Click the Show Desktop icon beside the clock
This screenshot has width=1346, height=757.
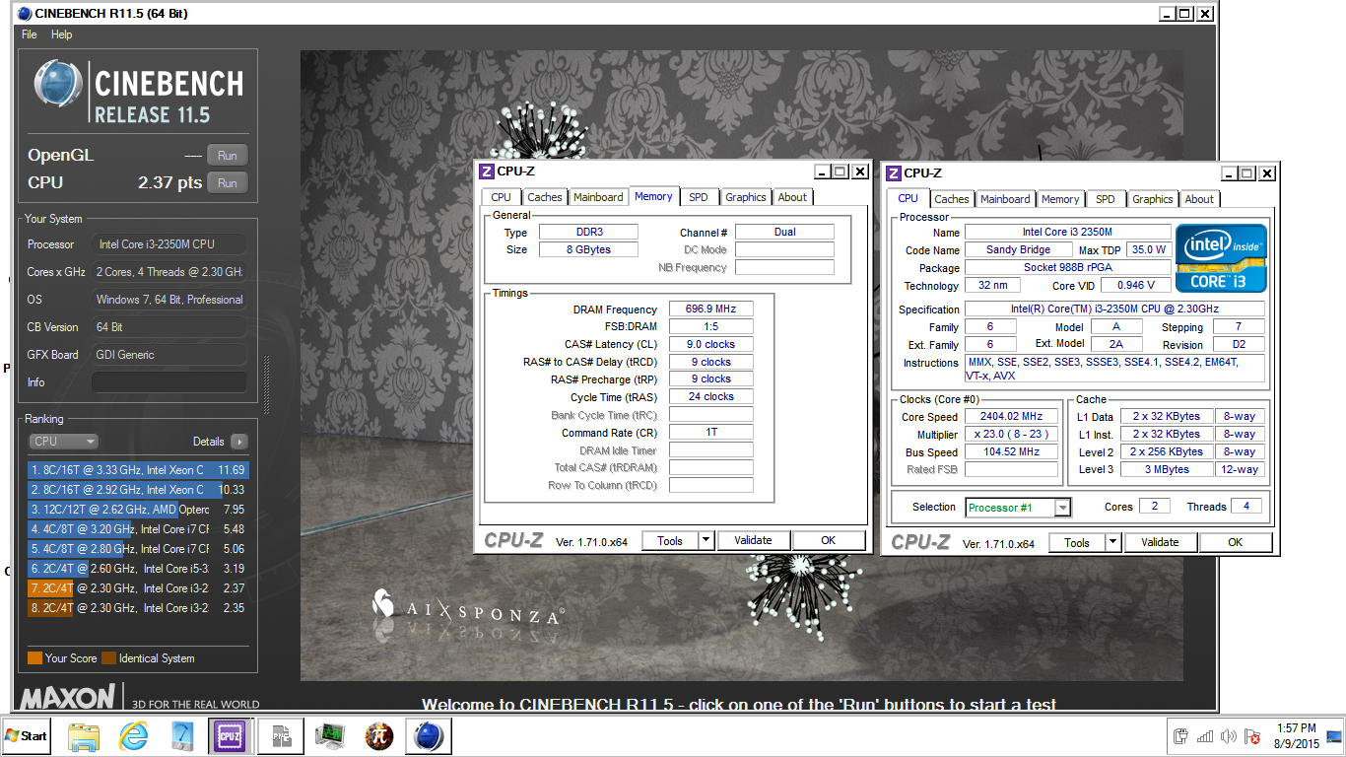click(1334, 735)
